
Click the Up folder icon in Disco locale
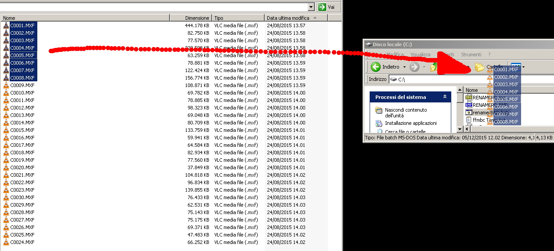434,67
